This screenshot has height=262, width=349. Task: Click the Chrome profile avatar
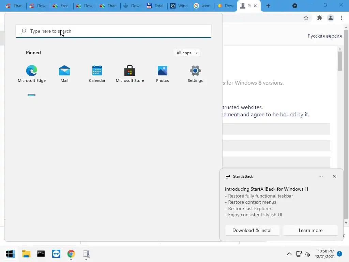coord(331,18)
